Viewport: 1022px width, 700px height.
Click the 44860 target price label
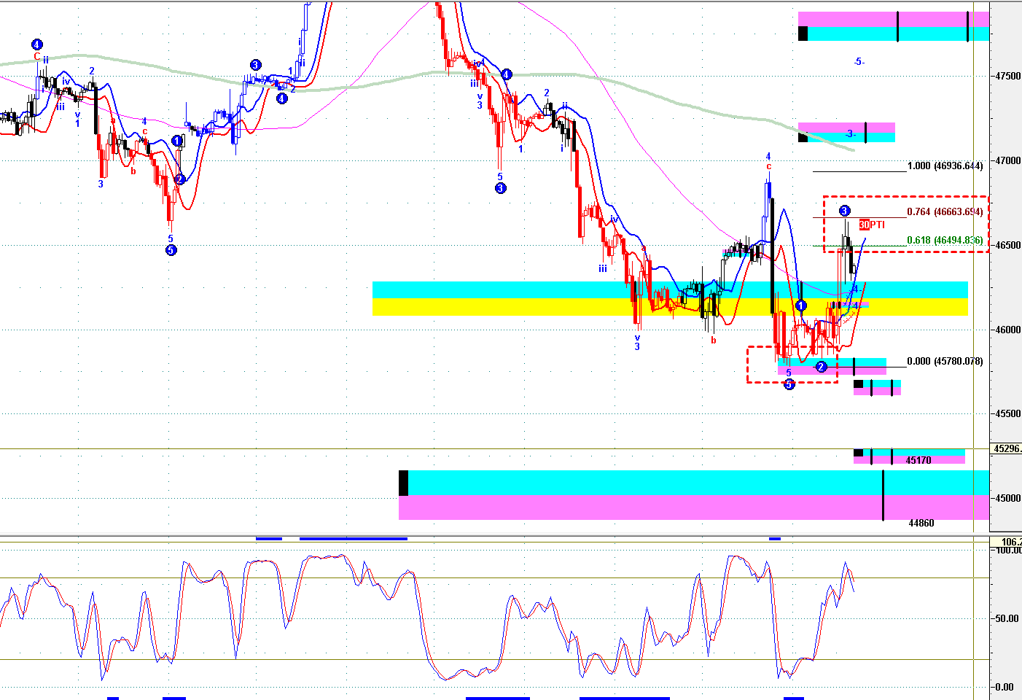[921, 524]
